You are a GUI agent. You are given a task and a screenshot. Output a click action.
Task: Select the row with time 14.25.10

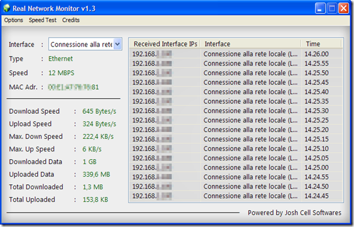click(236, 148)
